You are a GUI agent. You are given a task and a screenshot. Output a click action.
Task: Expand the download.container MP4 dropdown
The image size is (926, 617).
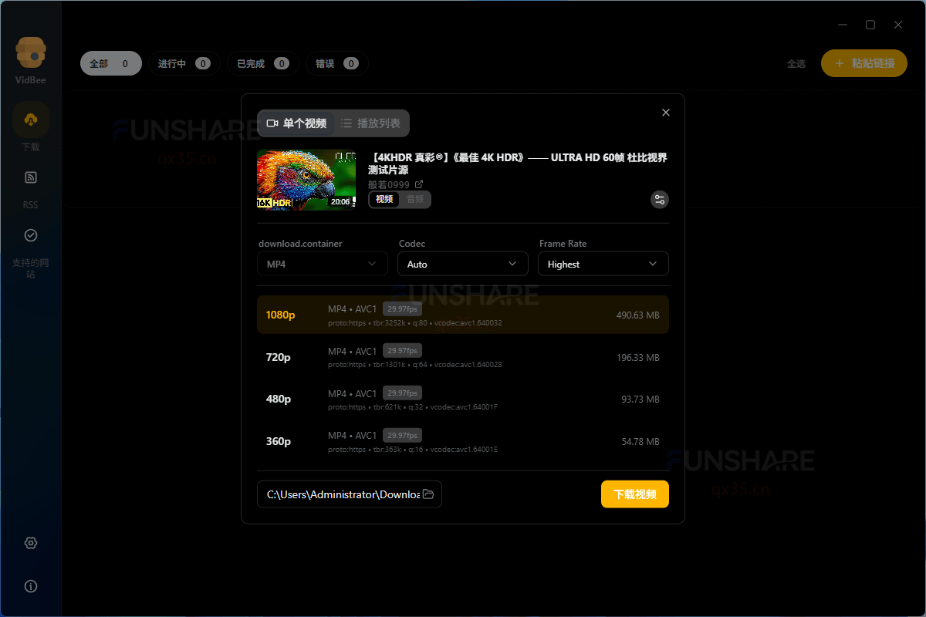[x=322, y=264]
